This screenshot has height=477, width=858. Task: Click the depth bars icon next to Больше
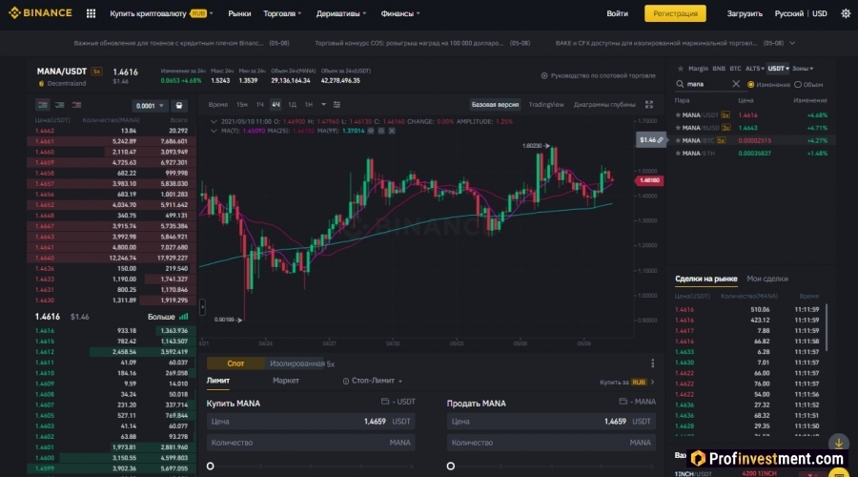184,317
